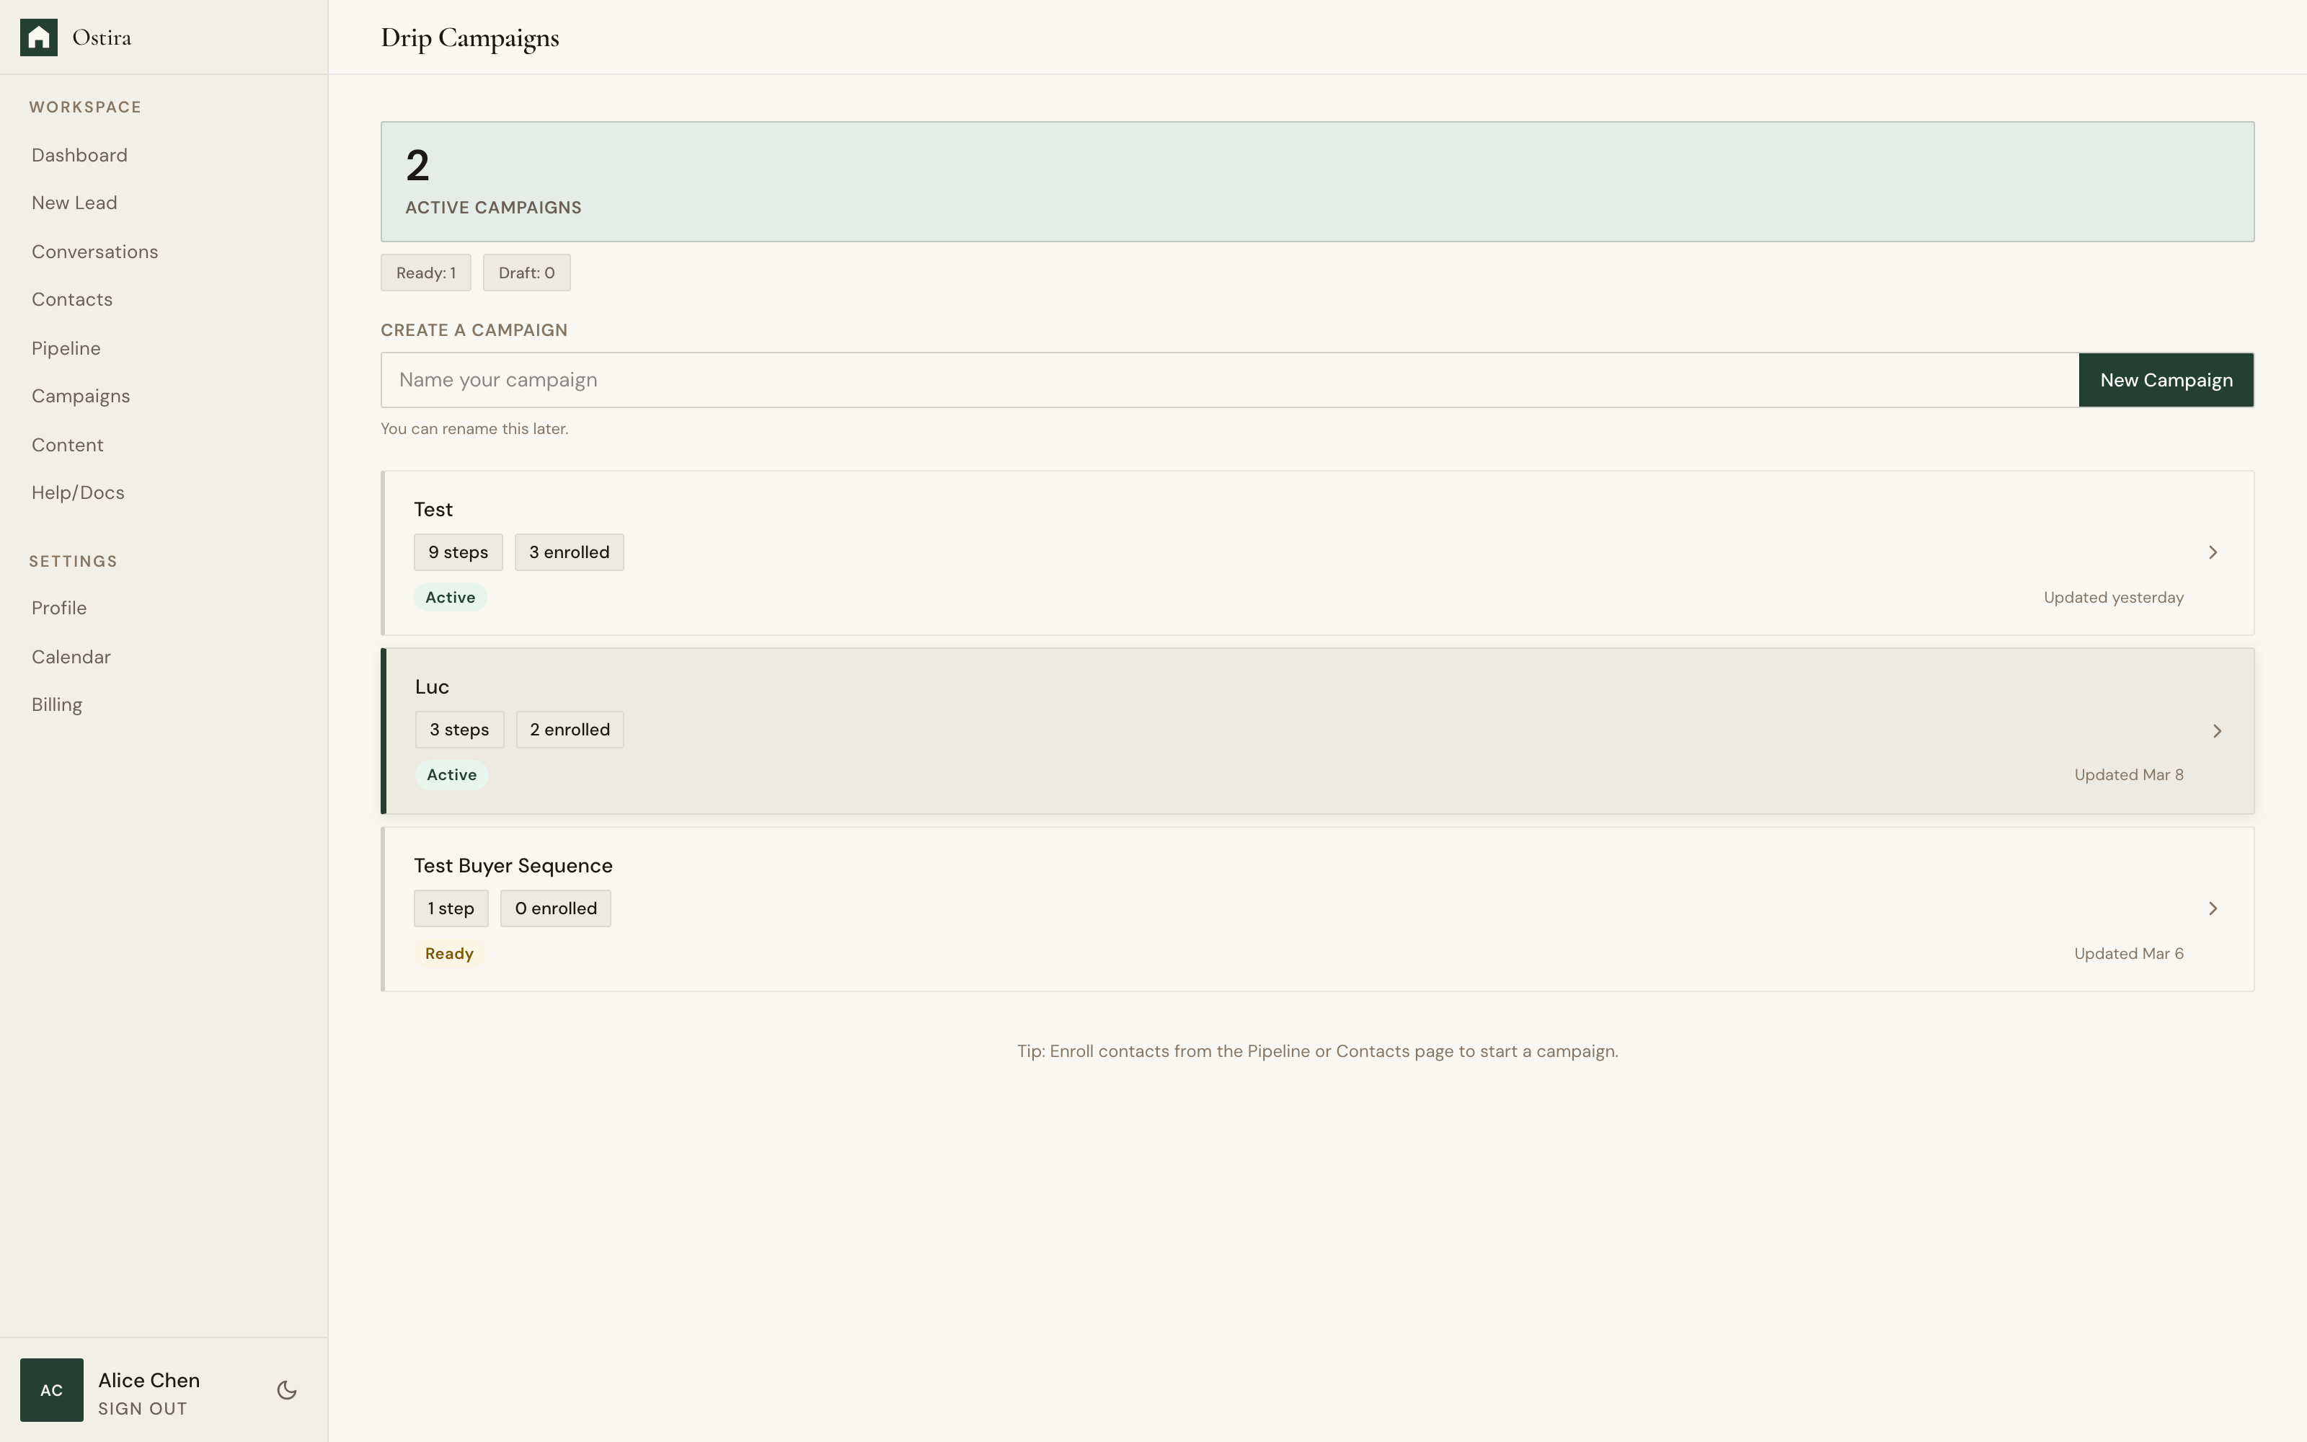
Task: Sign out of Alice Chen's account
Action: coord(141,1409)
